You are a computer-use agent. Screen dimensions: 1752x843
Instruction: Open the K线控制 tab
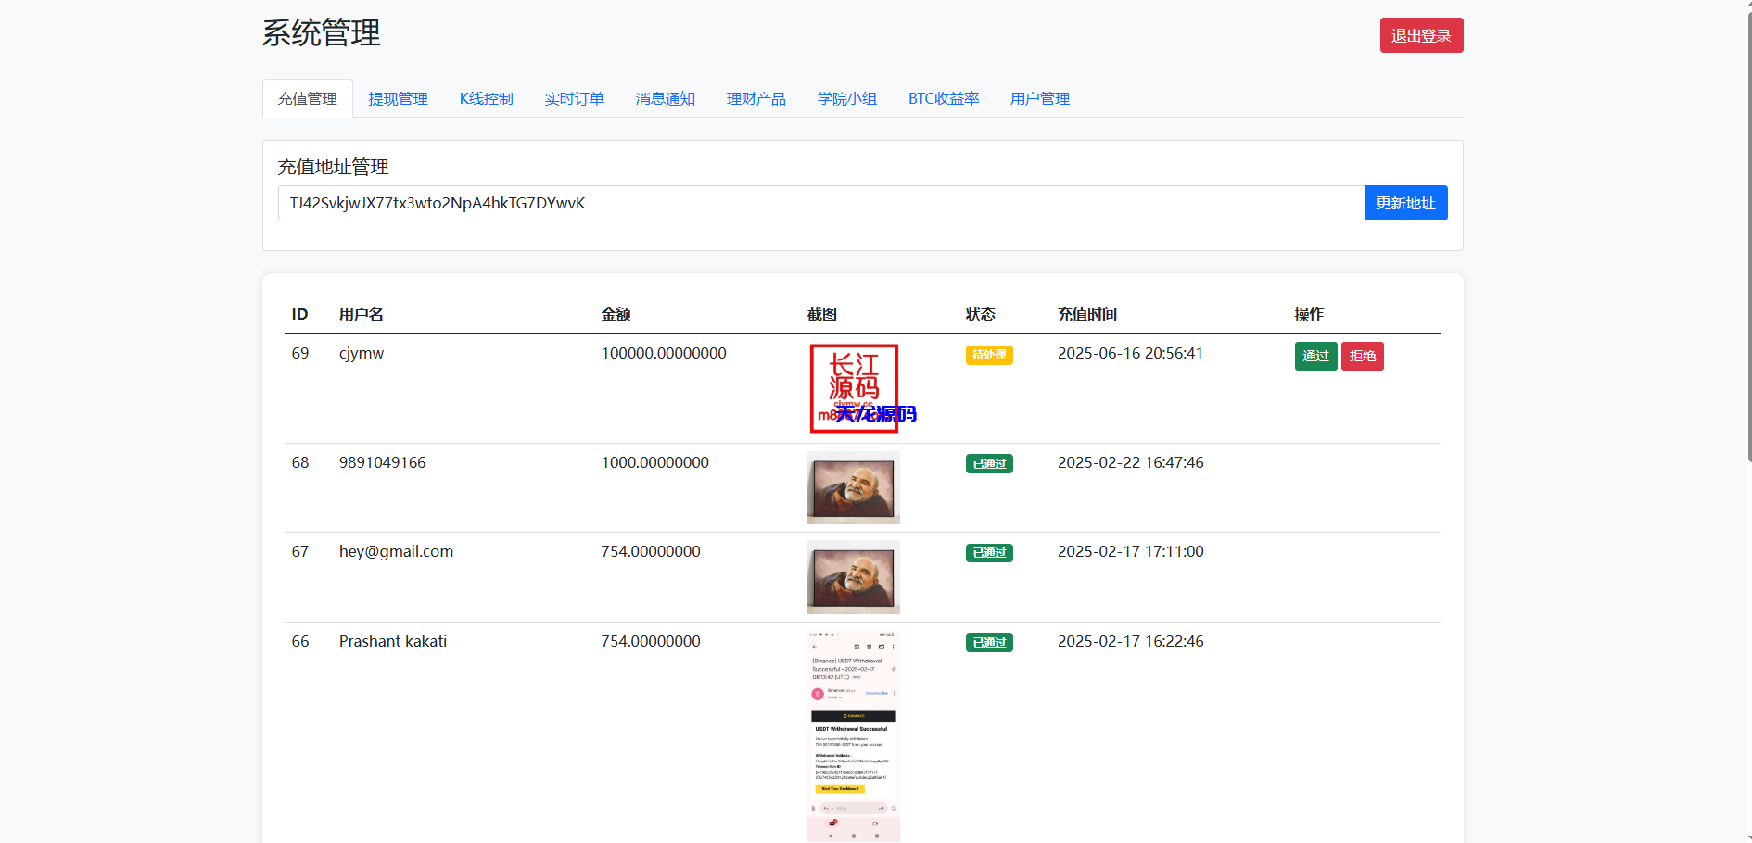click(x=487, y=98)
